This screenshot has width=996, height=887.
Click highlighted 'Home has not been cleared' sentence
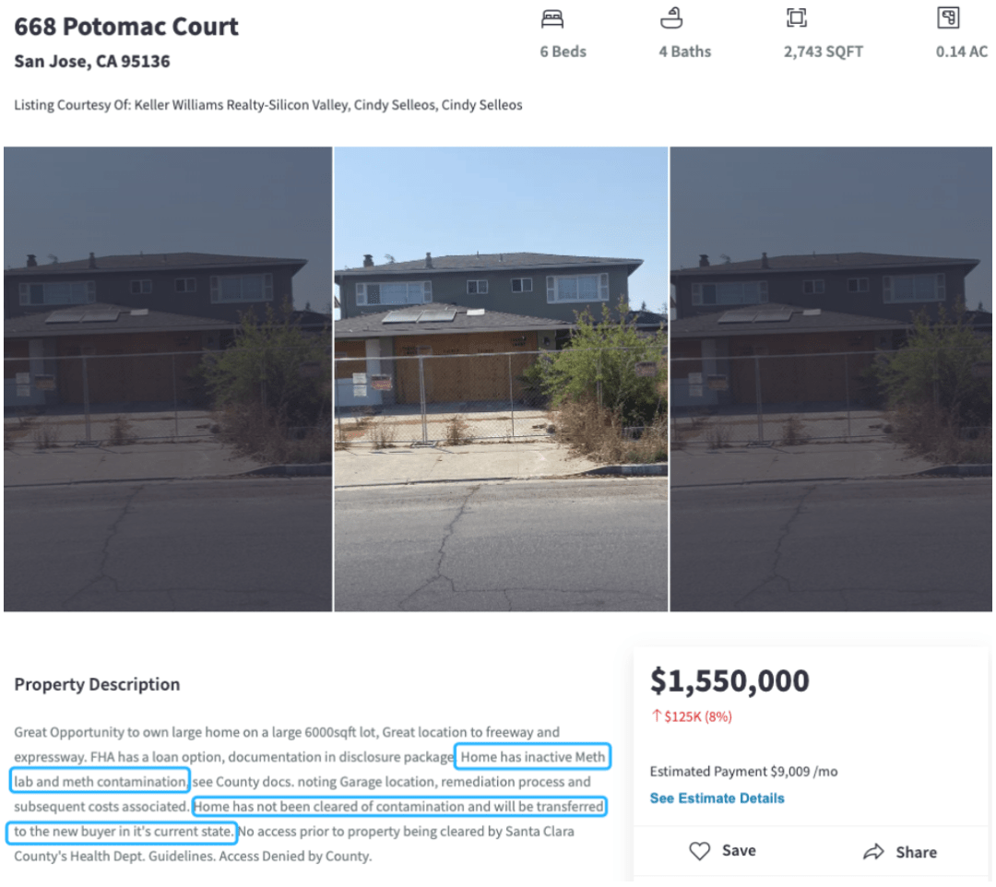click(x=398, y=807)
